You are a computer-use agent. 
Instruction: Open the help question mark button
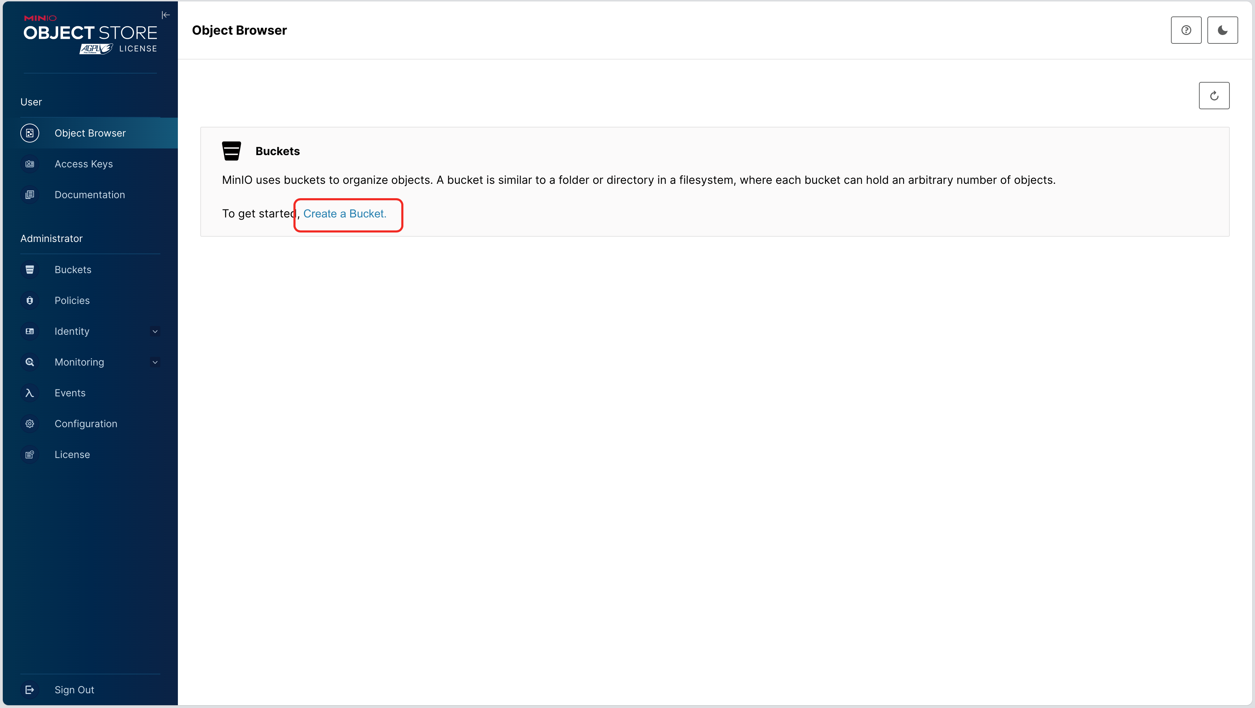pyautogui.click(x=1186, y=30)
